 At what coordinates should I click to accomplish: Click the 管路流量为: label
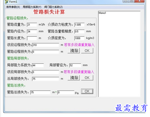click(x=16, y=25)
